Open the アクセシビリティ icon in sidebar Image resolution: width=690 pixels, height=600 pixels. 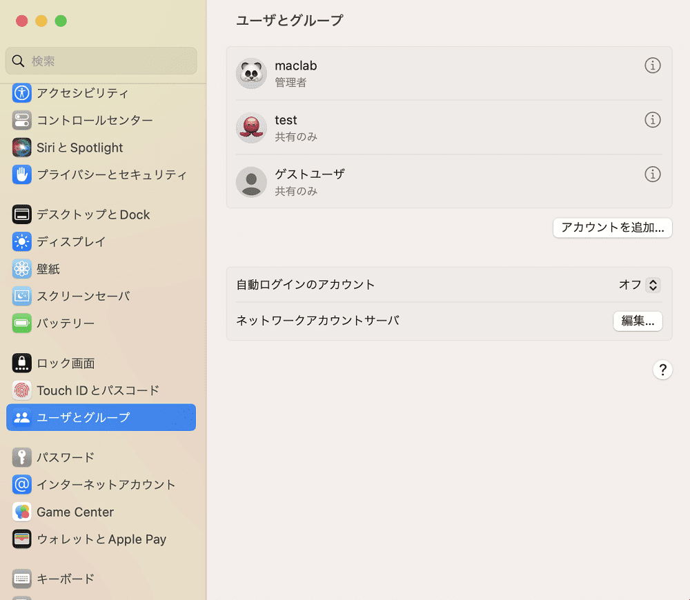point(21,93)
